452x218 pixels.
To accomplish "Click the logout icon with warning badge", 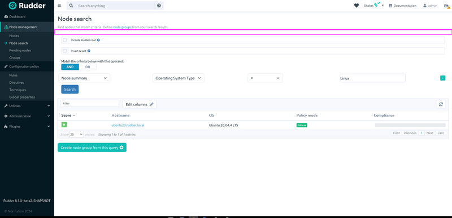I will [x=446, y=6].
